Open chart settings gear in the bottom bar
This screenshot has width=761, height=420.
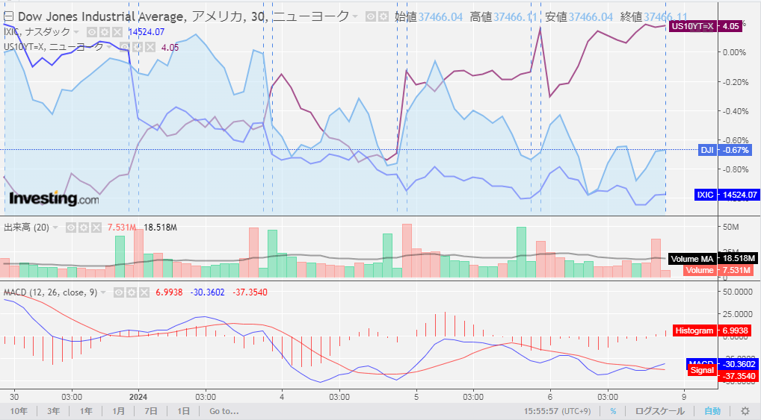(745, 411)
